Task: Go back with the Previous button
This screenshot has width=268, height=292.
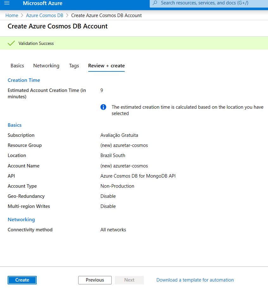Action: 95,280
